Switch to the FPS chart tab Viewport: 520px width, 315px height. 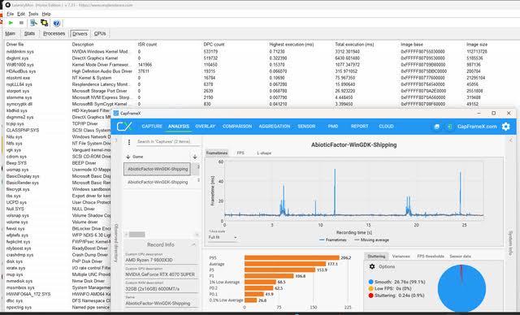[x=240, y=153]
